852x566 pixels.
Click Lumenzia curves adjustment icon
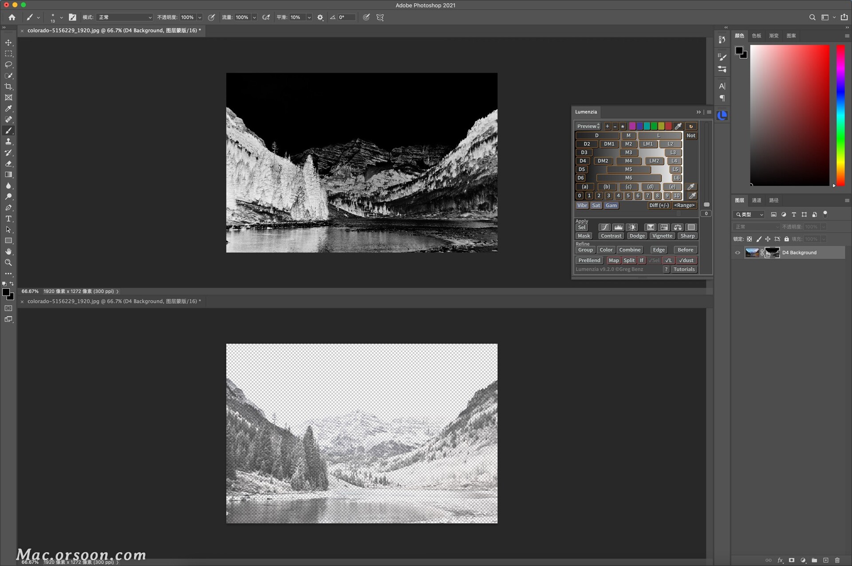pos(604,227)
